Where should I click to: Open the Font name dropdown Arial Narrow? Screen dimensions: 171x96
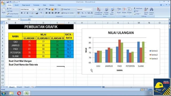click(x=32, y=9)
